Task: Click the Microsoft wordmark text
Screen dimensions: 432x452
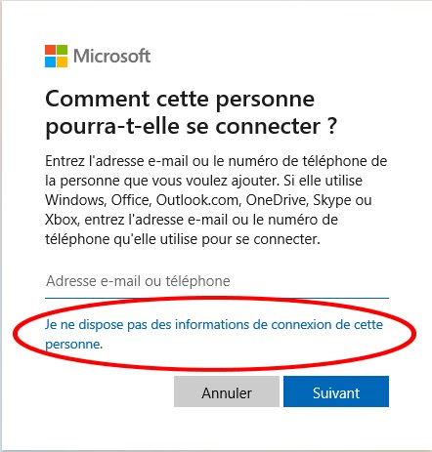Action: click(111, 56)
